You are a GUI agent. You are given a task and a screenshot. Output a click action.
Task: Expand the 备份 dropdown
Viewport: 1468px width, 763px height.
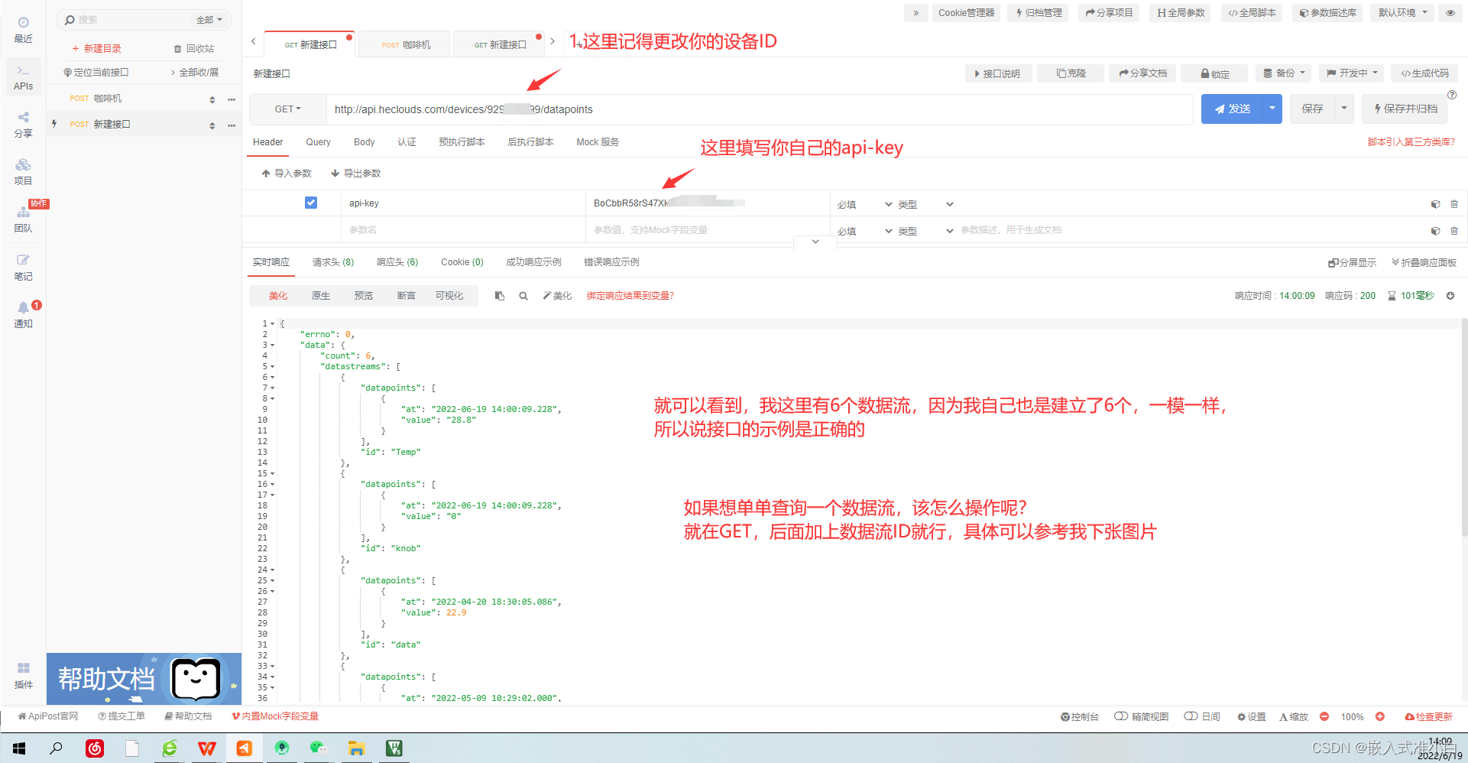pos(1283,73)
